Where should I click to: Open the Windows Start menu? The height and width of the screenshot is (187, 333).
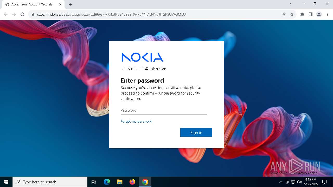(6, 182)
